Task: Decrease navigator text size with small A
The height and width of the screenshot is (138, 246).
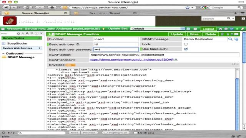Action: point(23,33)
